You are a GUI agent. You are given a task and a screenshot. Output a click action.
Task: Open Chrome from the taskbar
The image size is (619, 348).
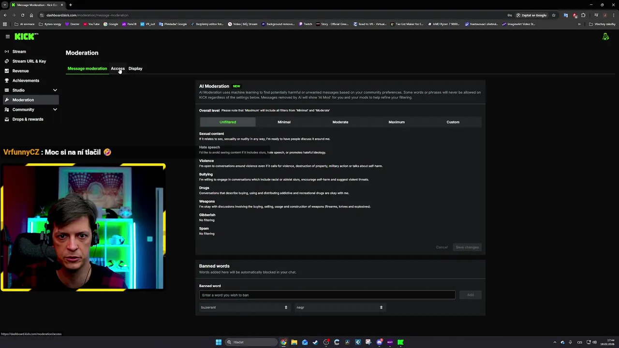point(283,342)
